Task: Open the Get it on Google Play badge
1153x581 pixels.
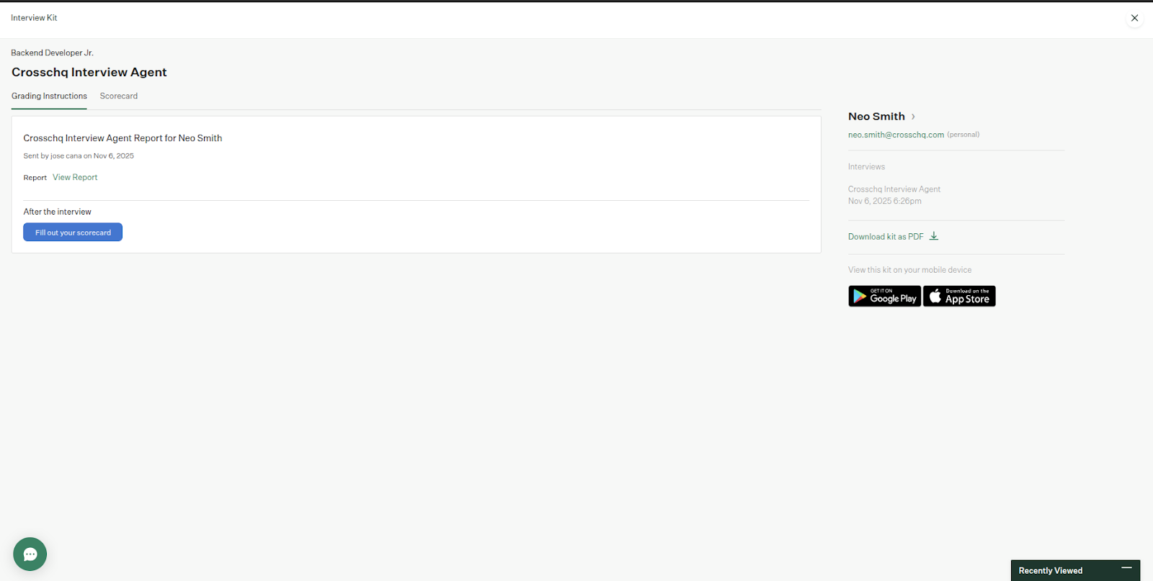Action: click(884, 297)
